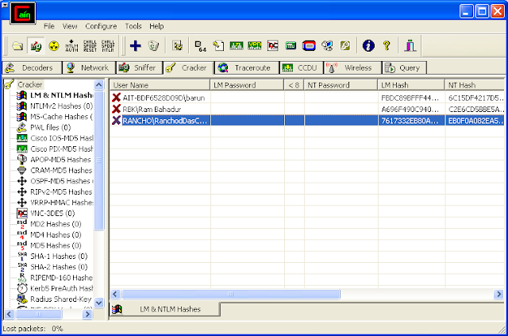This screenshot has height=336, width=508.
Task: Sort by LM Hash column header
Action: pyautogui.click(x=411, y=85)
